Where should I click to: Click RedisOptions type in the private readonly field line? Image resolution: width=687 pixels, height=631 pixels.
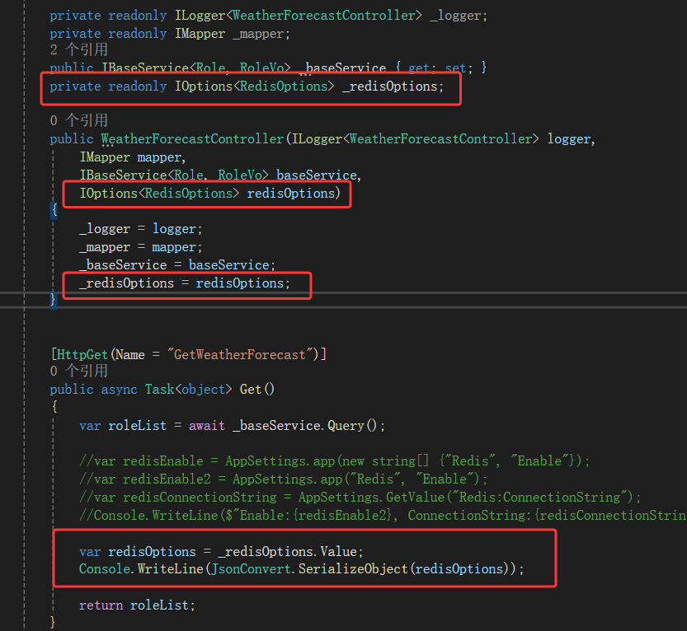[x=284, y=86]
